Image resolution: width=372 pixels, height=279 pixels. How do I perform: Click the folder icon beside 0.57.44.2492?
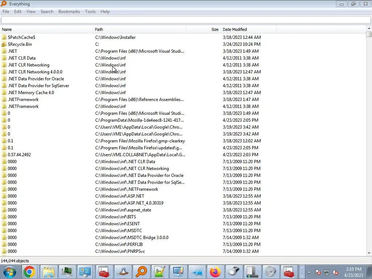[4, 155]
